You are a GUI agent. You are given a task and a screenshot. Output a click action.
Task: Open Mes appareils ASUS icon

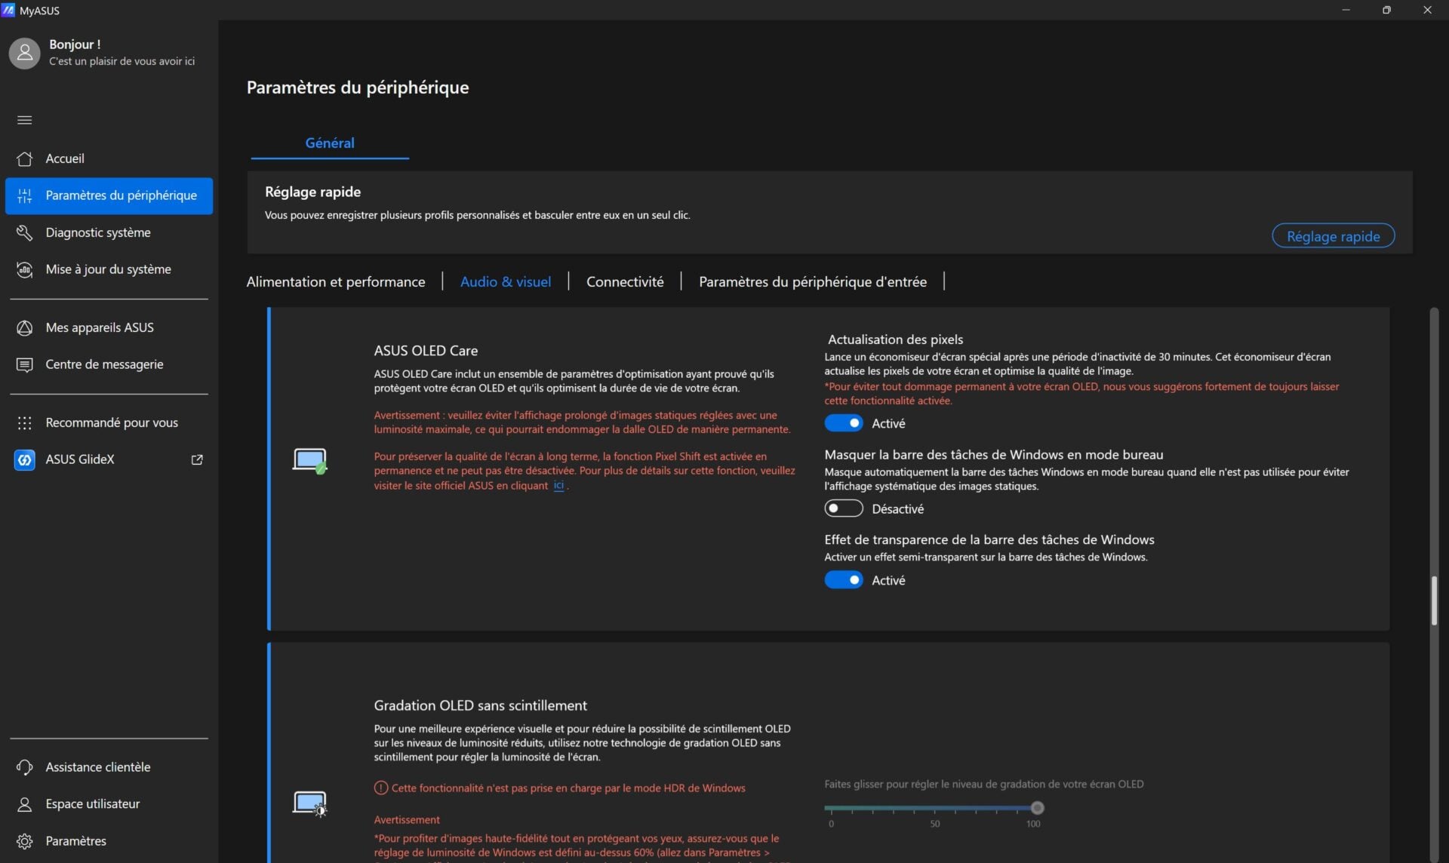click(x=24, y=327)
